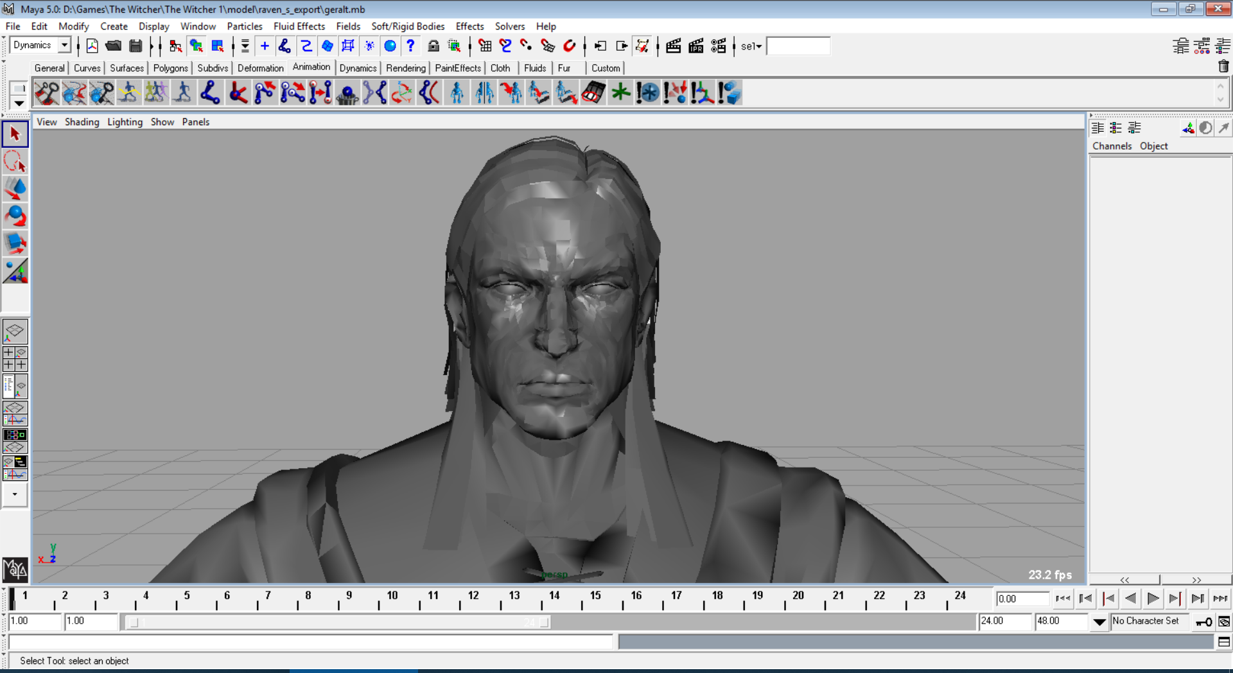The width and height of the screenshot is (1233, 673).
Task: Open the shelf menu arrow button
Action: (19, 103)
